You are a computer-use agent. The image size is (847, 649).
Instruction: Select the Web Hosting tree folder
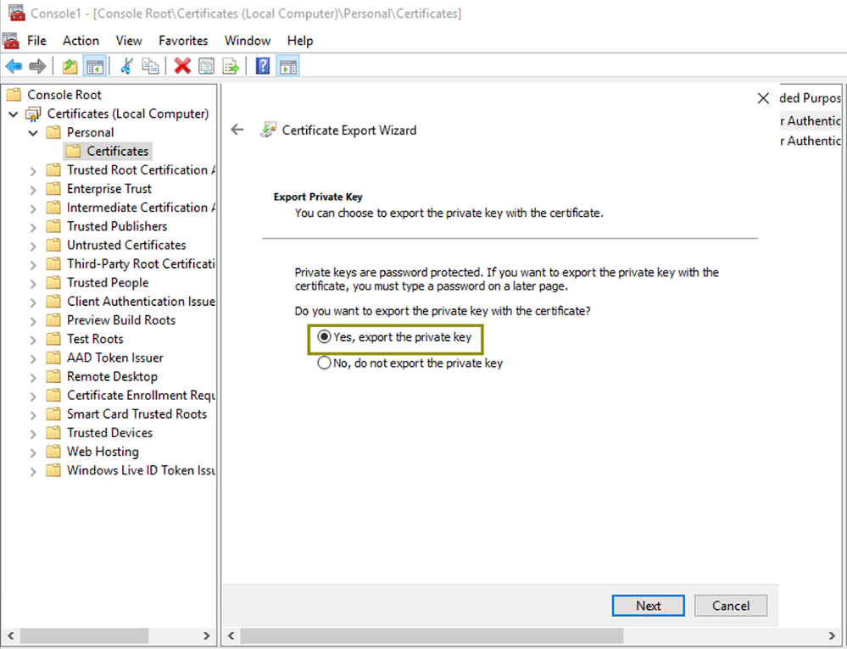pos(103,452)
